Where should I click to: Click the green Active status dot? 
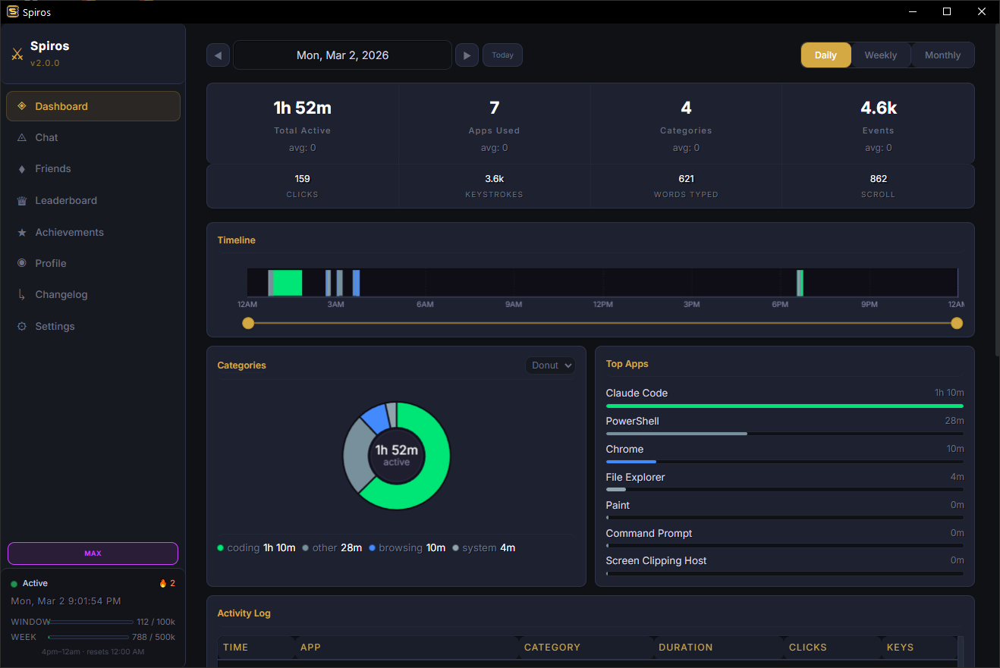coord(14,584)
